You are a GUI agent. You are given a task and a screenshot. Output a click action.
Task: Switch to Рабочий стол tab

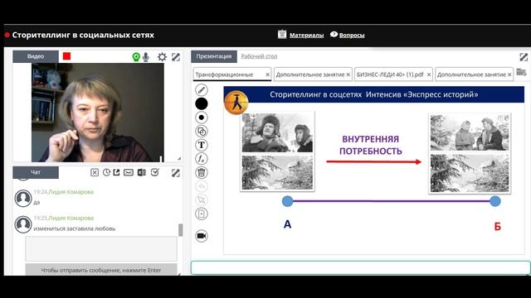[x=259, y=56]
